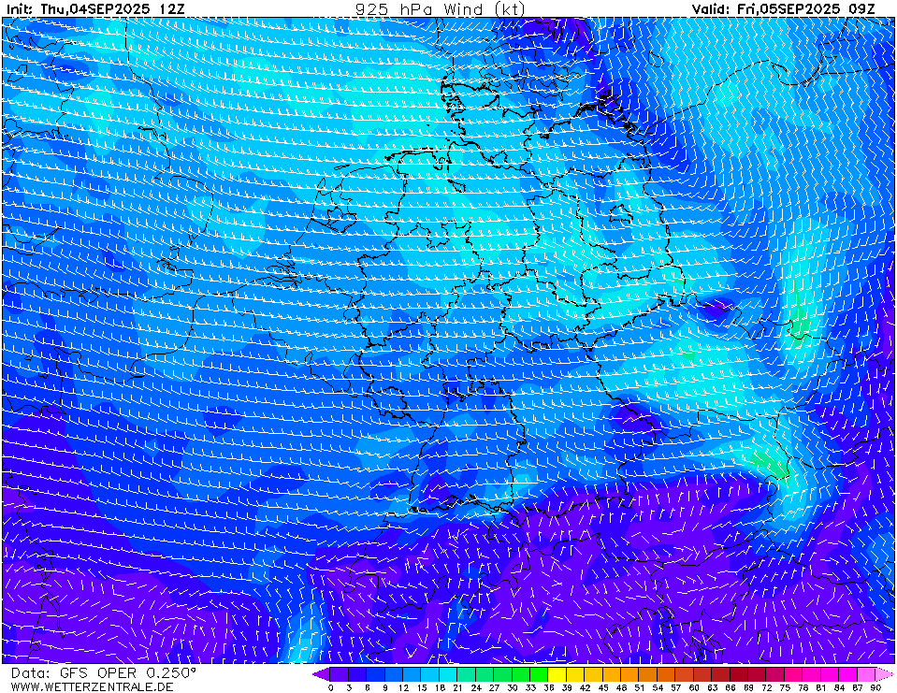Click the 27–30 kt green legend swatch
Image resolution: width=897 pixels, height=693 pixels.
(x=503, y=674)
